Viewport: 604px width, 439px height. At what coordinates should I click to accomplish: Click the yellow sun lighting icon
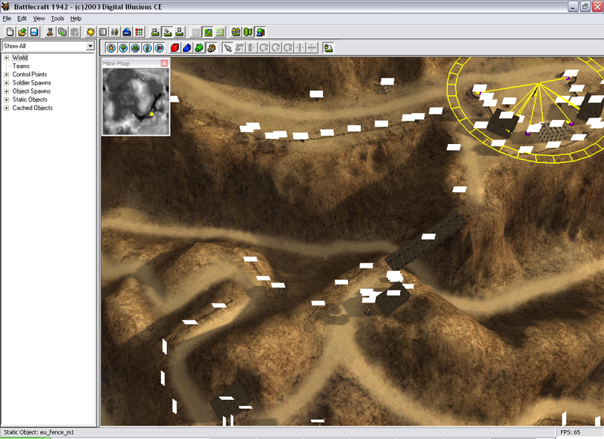91,32
